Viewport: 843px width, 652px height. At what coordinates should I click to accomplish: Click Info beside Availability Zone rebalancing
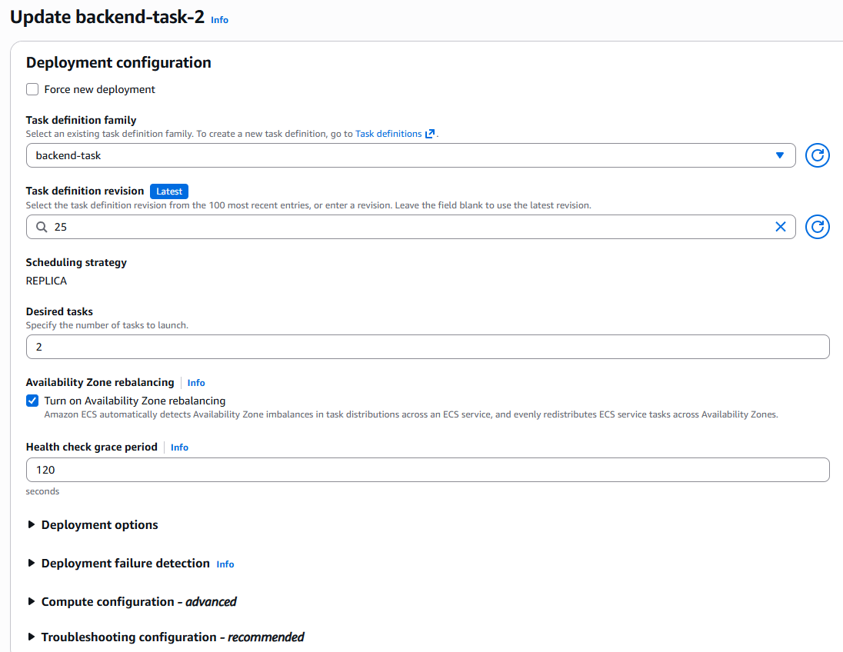195,382
